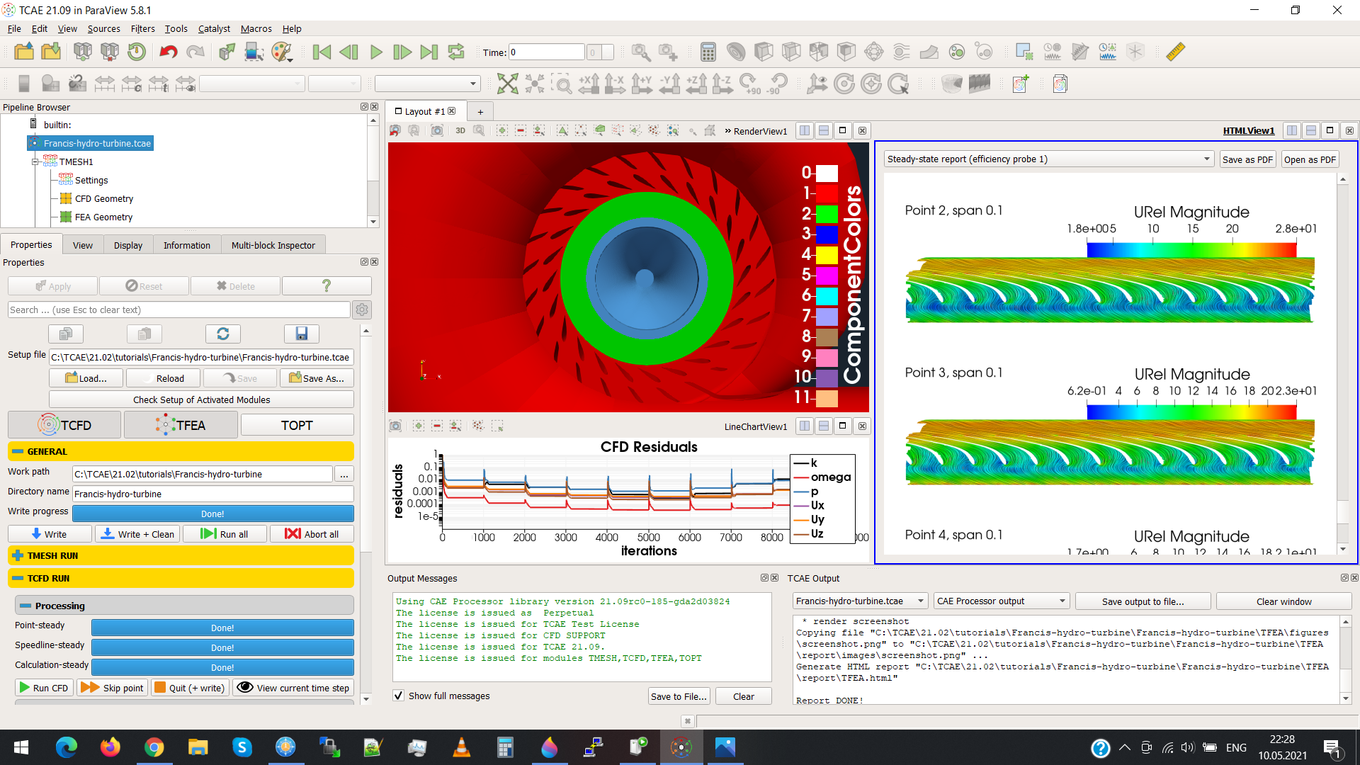Switch to the Multi-block Inspector tab
The height and width of the screenshot is (765, 1360).
(x=273, y=245)
